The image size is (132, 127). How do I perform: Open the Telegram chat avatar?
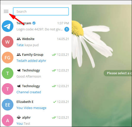coord(8,26)
